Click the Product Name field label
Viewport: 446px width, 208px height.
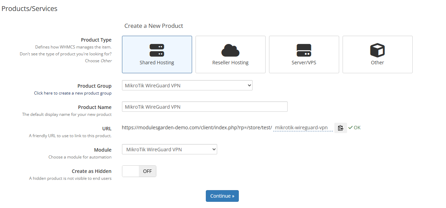[95, 107]
